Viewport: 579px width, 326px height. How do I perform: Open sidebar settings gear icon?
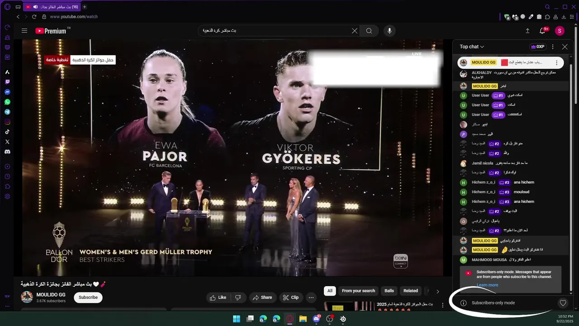(7, 197)
